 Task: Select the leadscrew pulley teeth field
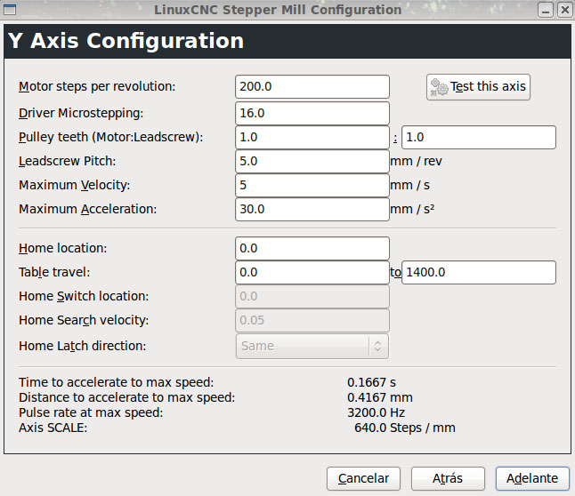tap(479, 138)
